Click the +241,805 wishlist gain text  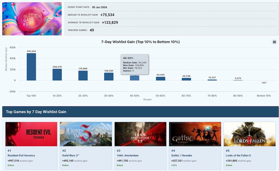231,161
